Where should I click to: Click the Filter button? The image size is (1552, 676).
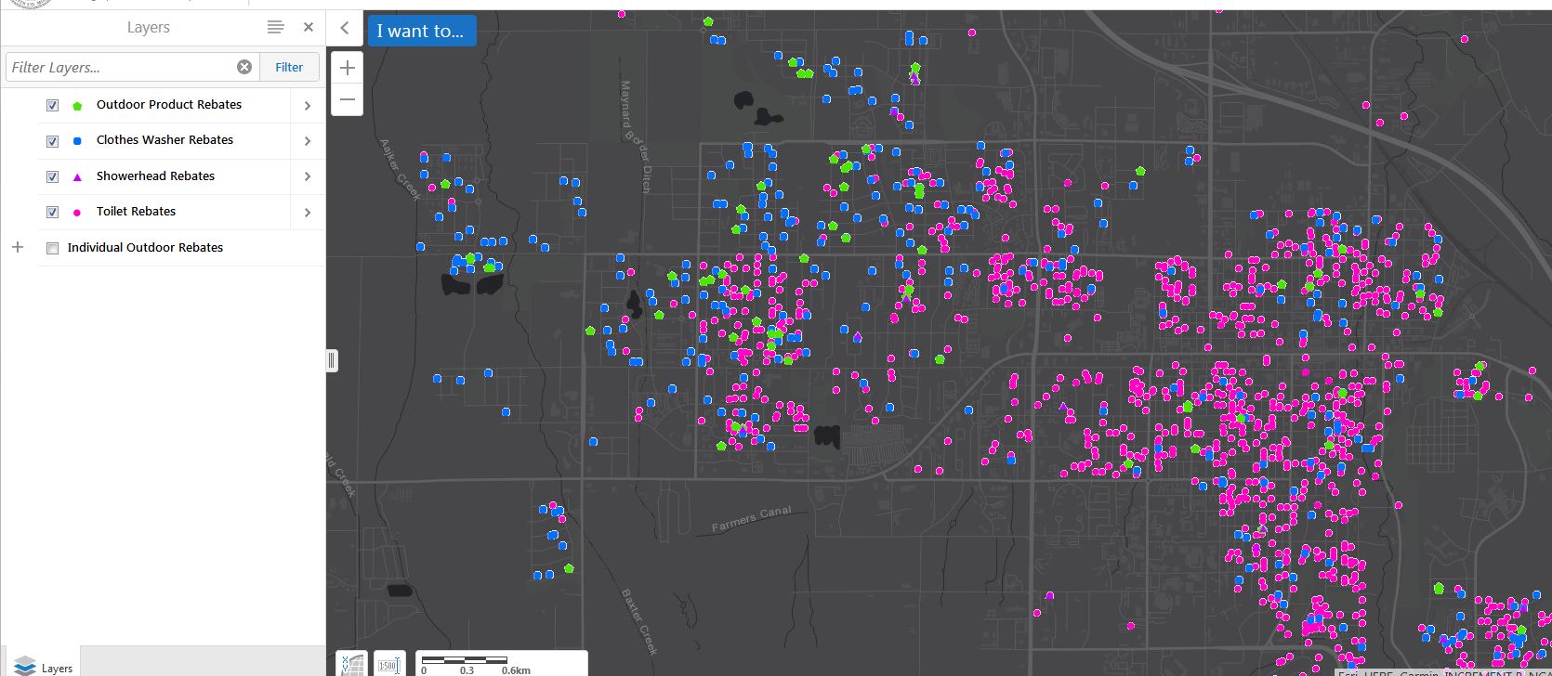click(x=289, y=67)
